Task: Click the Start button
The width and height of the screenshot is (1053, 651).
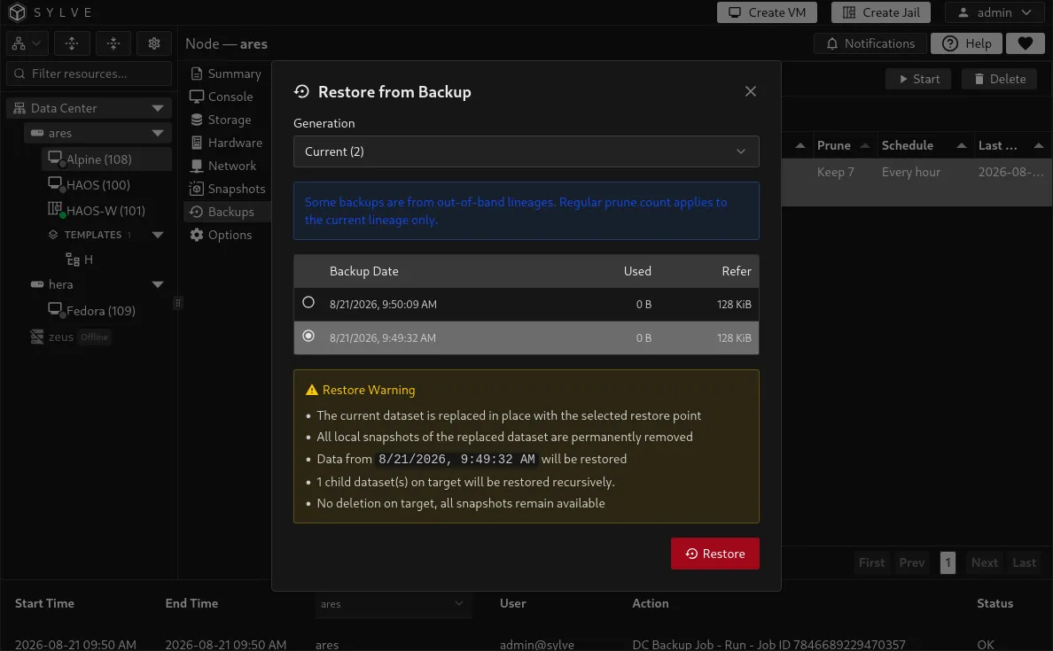Action: pyautogui.click(x=918, y=79)
